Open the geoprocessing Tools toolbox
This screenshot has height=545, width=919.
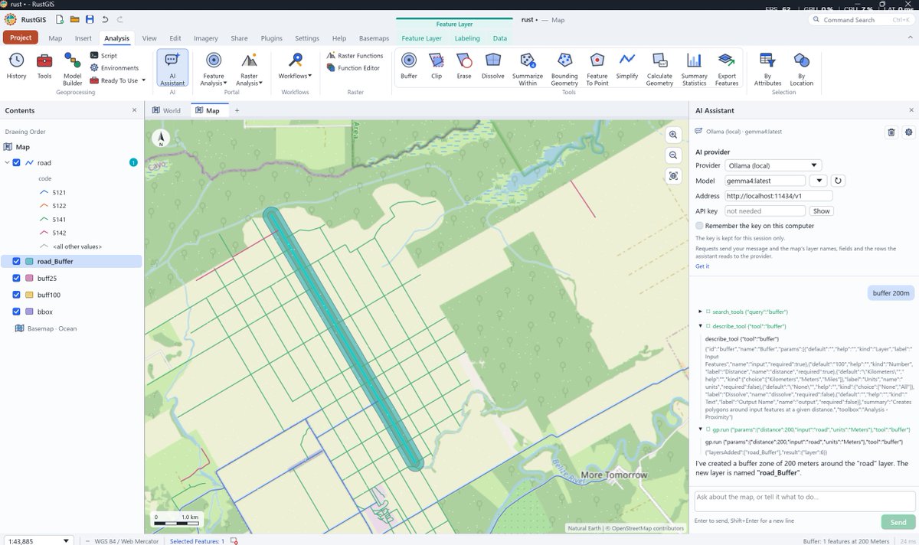coord(44,67)
